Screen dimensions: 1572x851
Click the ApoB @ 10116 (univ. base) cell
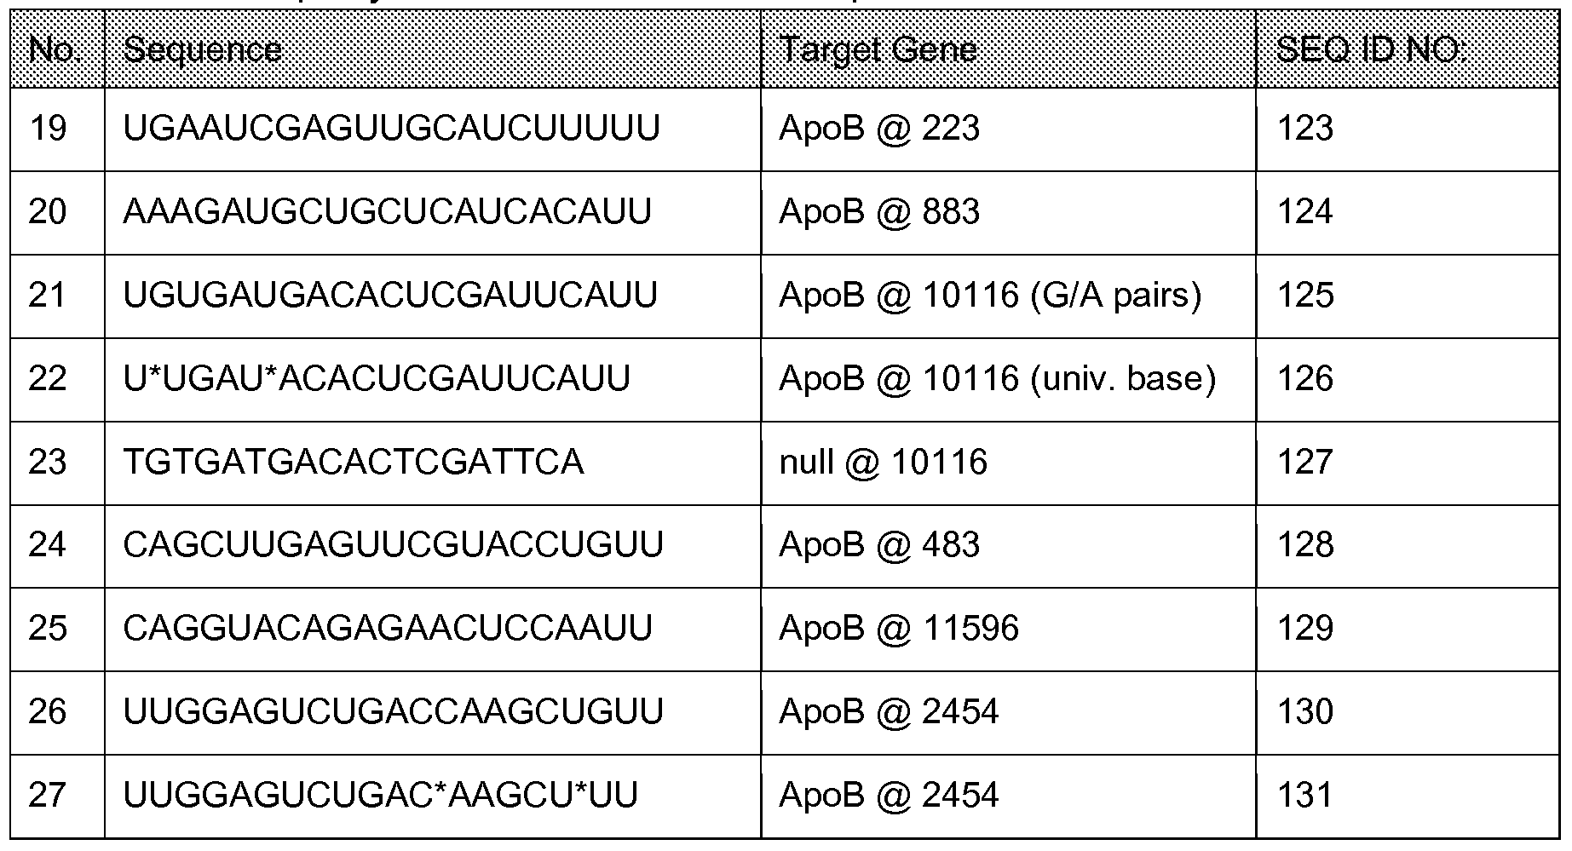(997, 378)
